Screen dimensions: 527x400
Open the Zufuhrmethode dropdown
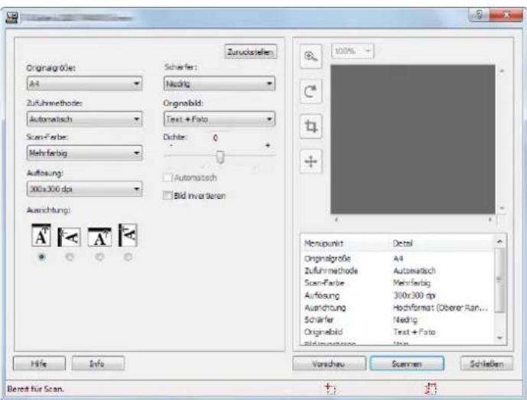pyautogui.click(x=84, y=119)
